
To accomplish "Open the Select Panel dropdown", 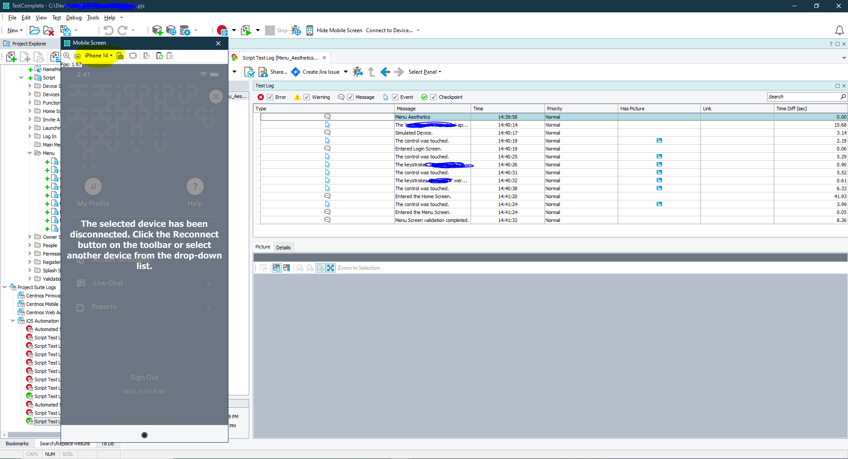I will pos(424,72).
